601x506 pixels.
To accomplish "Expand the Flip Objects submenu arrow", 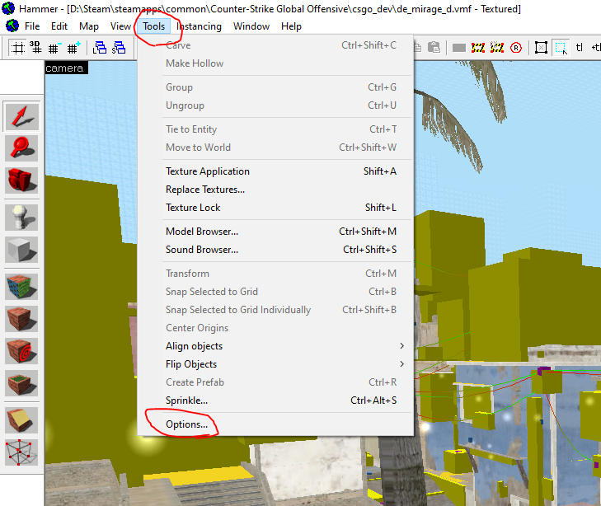I will [401, 364].
